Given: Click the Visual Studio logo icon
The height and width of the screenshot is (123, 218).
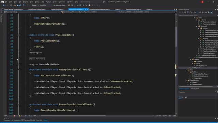Looking at the screenshot, I should coord(2,2).
